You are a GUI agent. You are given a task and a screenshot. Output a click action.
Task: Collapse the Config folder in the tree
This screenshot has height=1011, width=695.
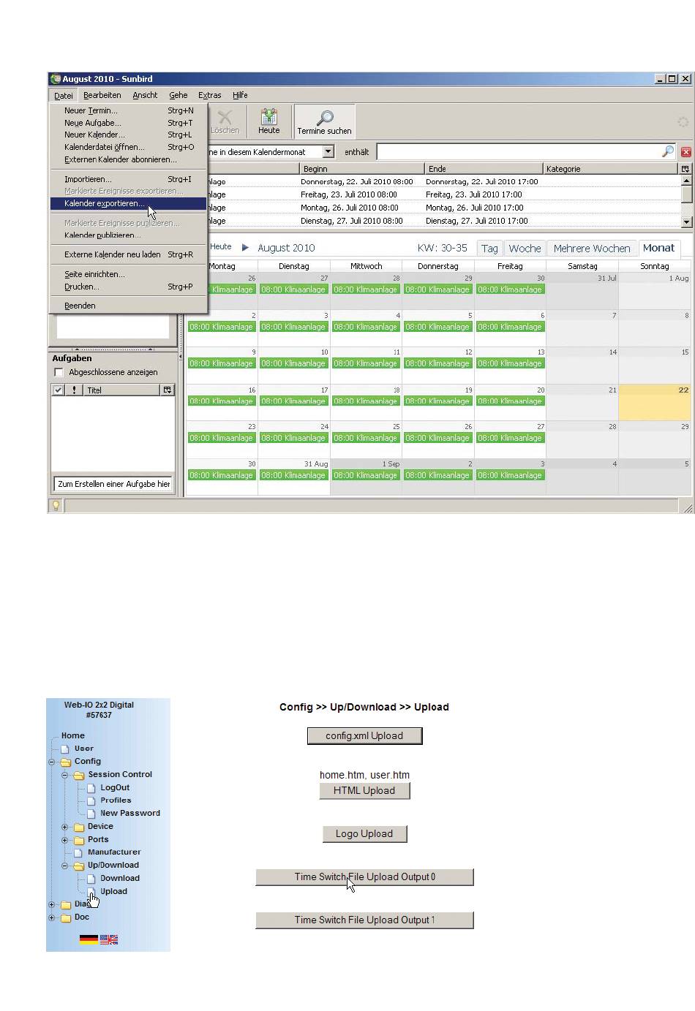click(52, 761)
